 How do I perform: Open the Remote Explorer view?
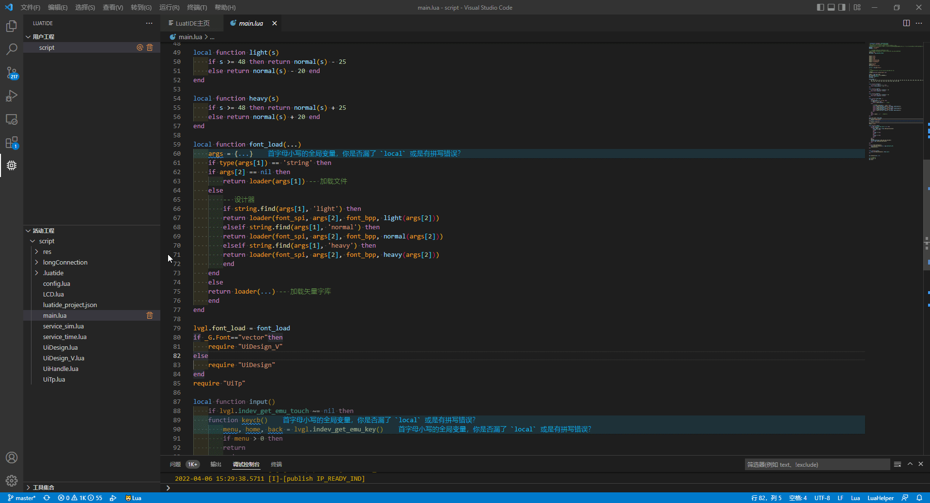pos(12,119)
